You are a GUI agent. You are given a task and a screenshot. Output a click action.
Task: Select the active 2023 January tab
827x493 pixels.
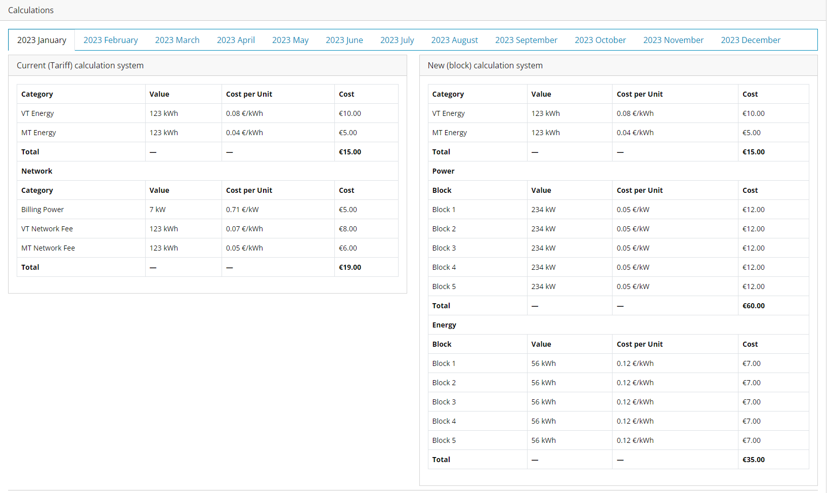coord(41,40)
